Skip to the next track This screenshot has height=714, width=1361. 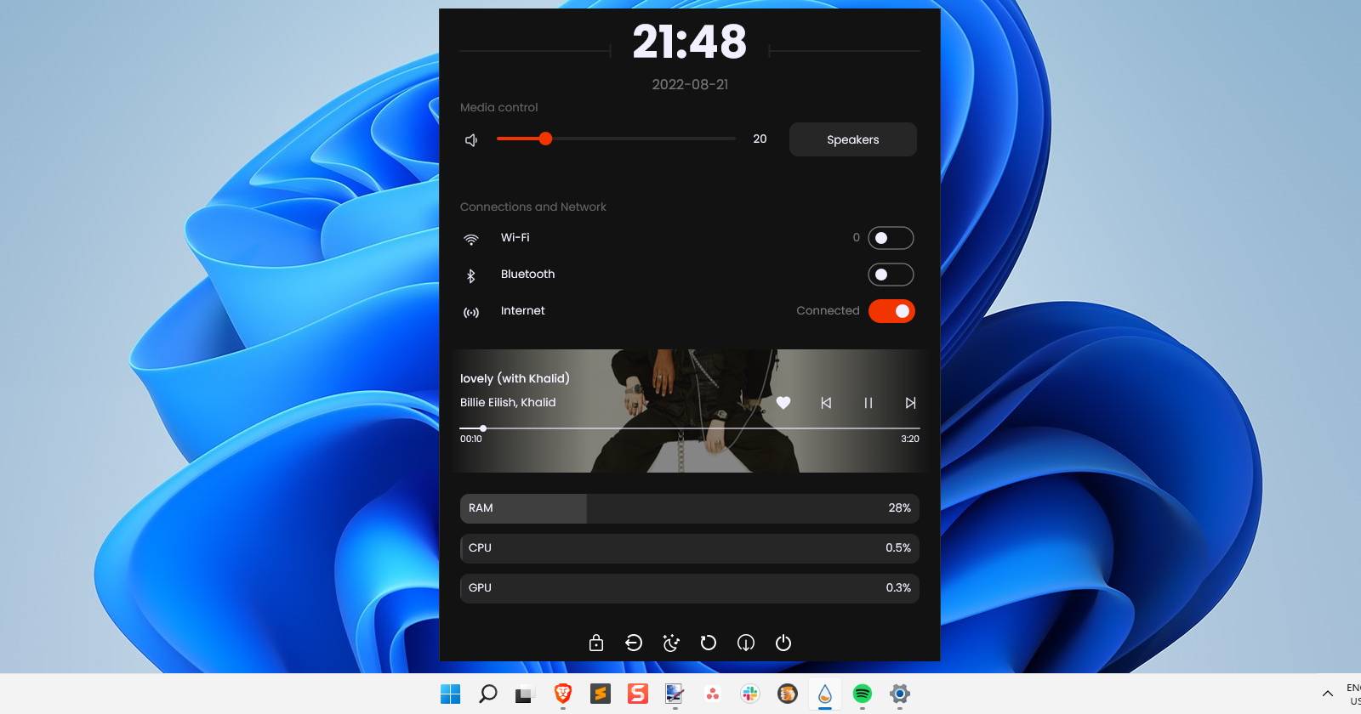tap(910, 403)
